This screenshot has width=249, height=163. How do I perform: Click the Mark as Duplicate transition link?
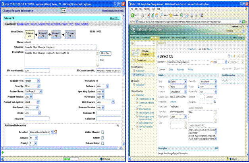(x=38, y=24)
